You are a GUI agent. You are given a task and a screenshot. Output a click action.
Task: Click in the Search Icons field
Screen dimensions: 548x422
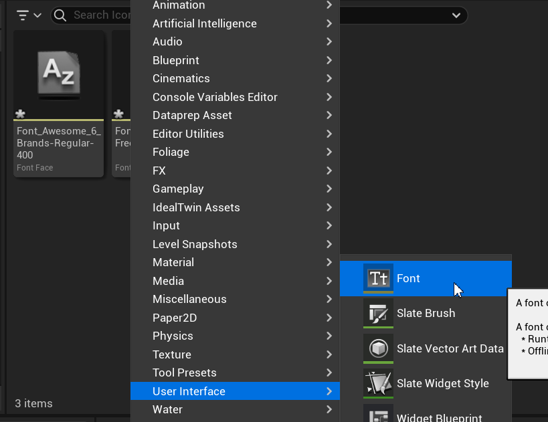click(x=100, y=15)
